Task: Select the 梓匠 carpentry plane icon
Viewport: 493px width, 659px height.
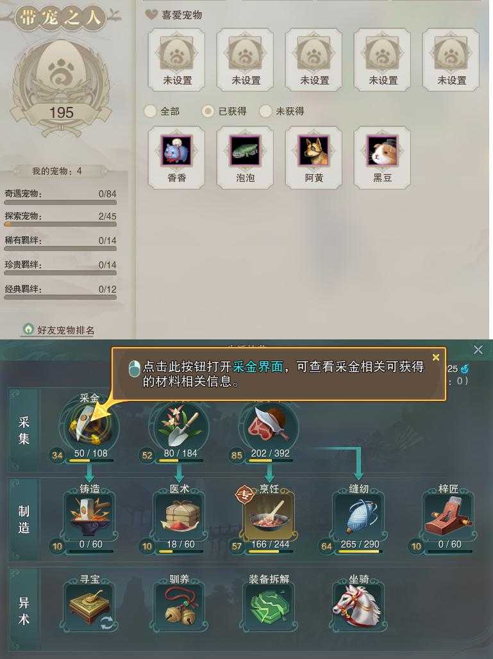Action: [449, 517]
